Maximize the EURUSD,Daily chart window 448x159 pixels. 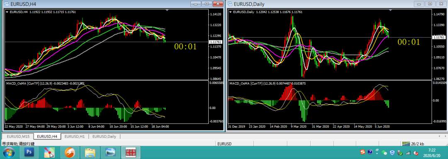(430, 4)
